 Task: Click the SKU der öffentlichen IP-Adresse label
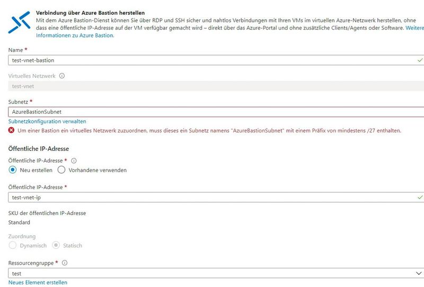coord(47,213)
